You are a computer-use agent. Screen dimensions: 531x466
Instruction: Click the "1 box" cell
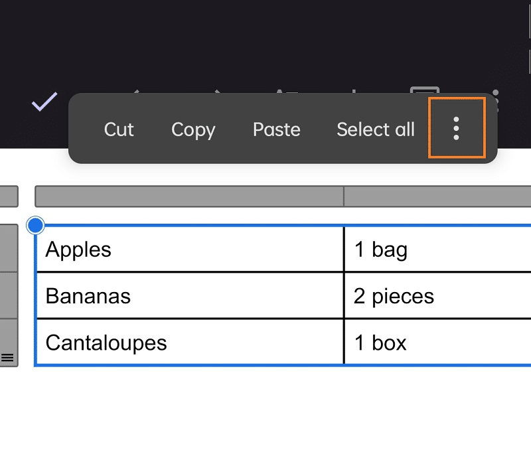(438, 343)
